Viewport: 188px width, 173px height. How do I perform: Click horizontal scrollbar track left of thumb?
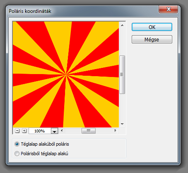point(73,131)
